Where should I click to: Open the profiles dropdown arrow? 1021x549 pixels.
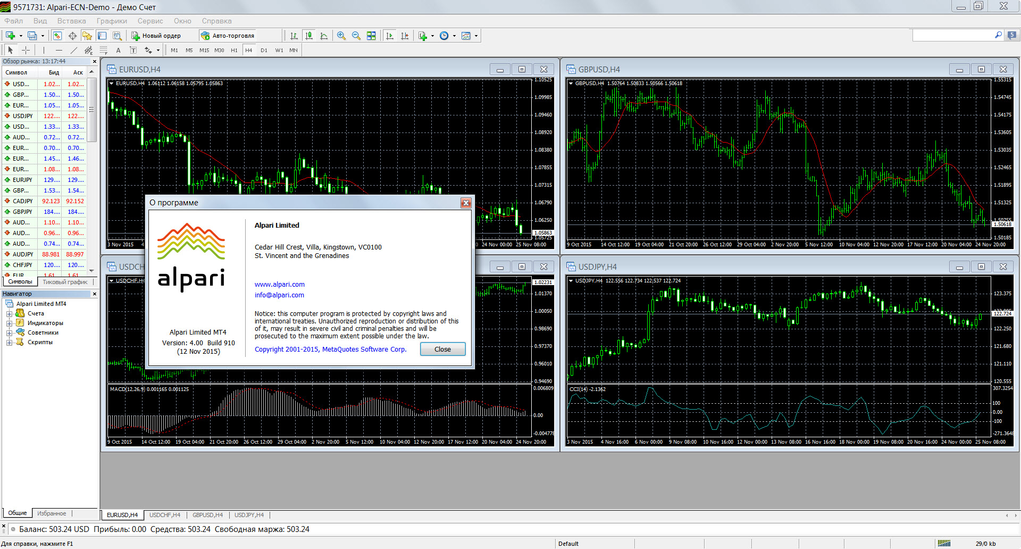43,36
